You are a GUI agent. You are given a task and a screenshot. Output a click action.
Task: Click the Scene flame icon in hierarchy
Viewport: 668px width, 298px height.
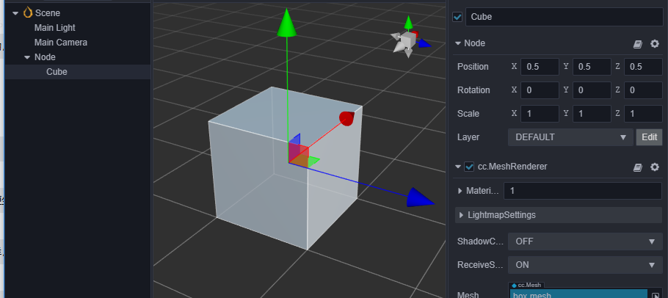[x=28, y=12]
